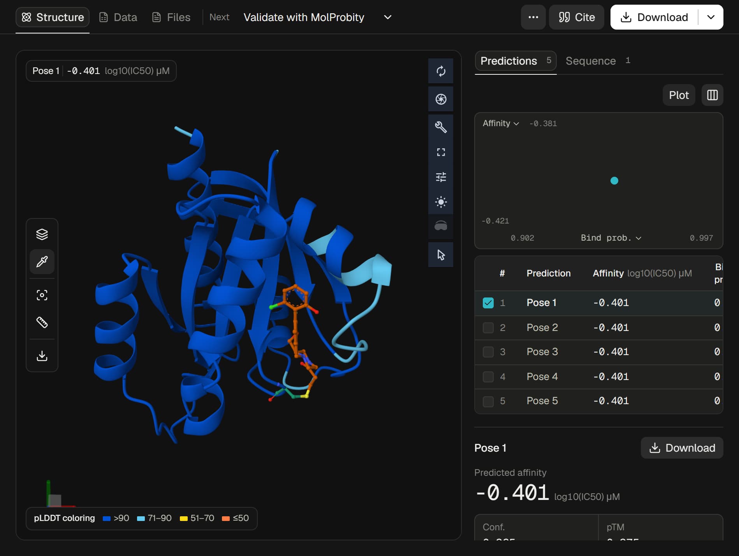The width and height of the screenshot is (739, 556).
Task: Open the Bind prob. axis dropdown
Action: (611, 238)
